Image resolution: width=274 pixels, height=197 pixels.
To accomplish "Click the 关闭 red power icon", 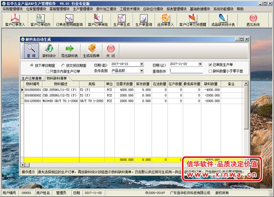I will (111, 51).
